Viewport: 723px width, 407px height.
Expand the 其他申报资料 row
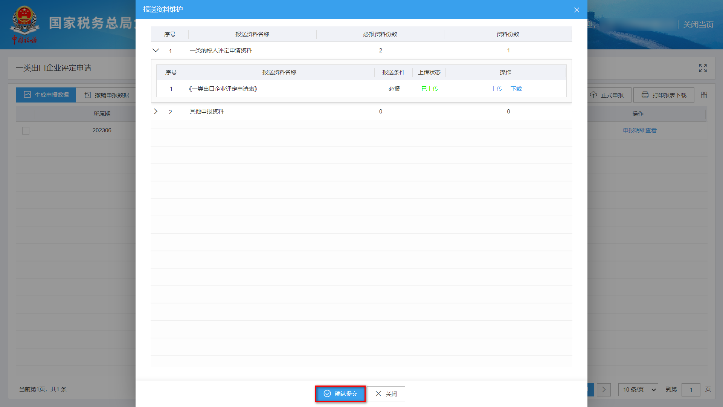[x=156, y=112]
